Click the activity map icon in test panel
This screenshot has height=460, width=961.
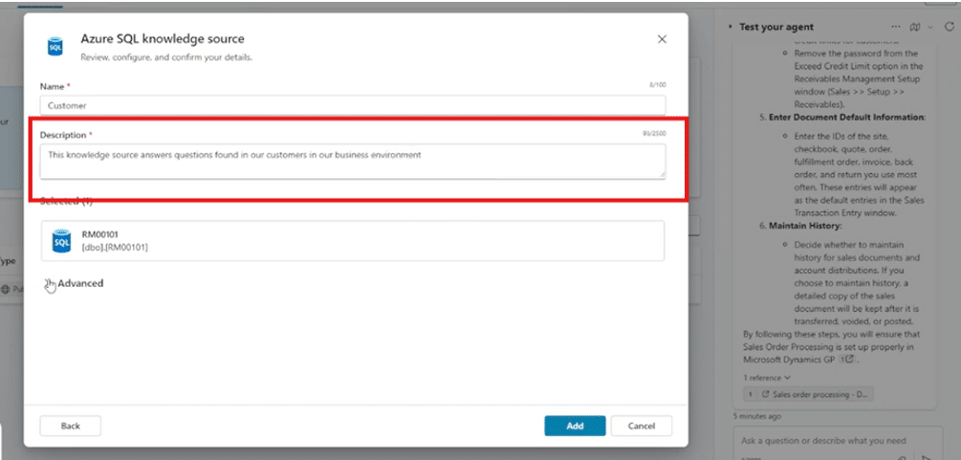(915, 27)
